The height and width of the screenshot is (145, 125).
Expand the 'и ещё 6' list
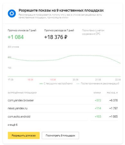click(x=13, y=125)
